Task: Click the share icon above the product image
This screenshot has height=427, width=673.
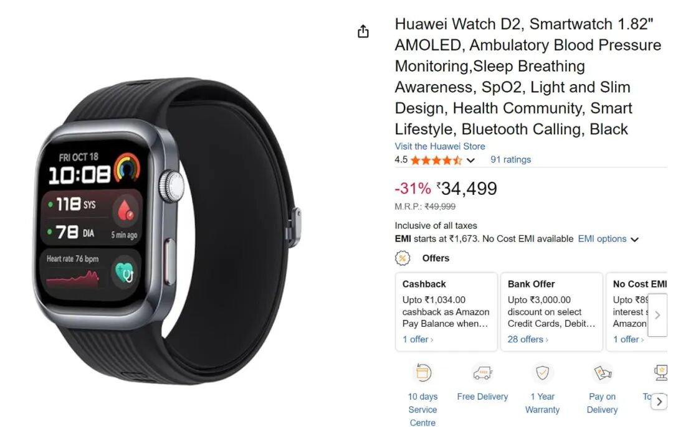Action: pos(363,31)
